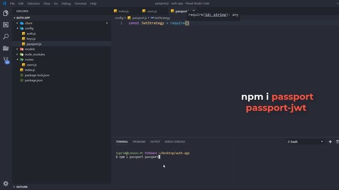
Task: Collapse the AUTH-APP root folder
Action: point(14,18)
